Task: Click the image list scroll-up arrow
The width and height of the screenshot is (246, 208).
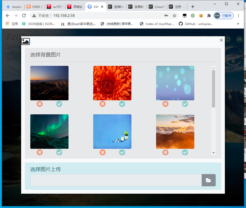Action: [213, 68]
